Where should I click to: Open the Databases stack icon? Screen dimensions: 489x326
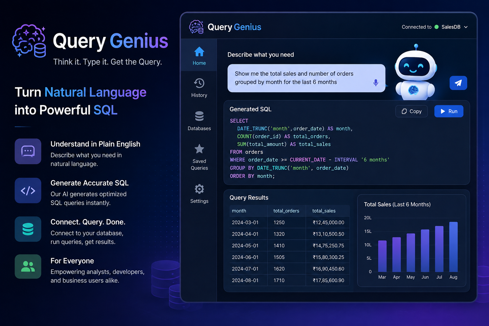click(x=199, y=116)
